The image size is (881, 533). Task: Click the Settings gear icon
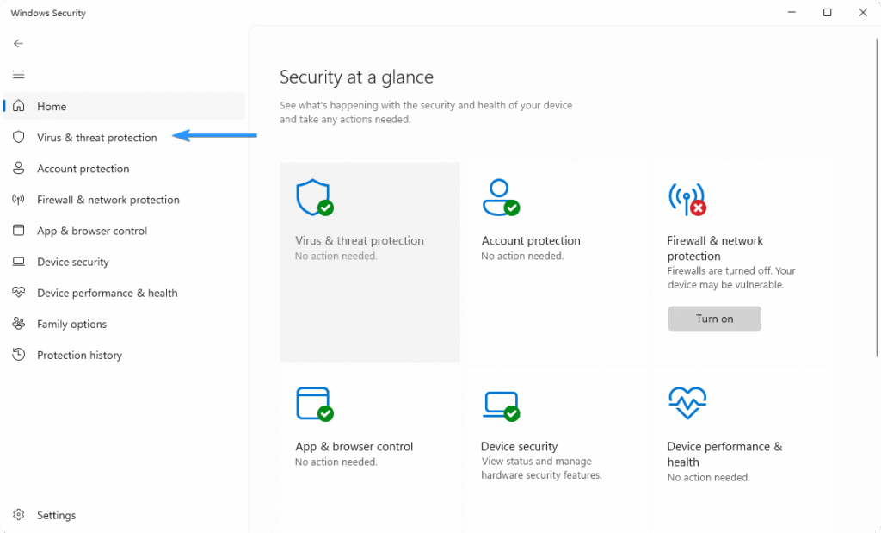[x=19, y=514]
